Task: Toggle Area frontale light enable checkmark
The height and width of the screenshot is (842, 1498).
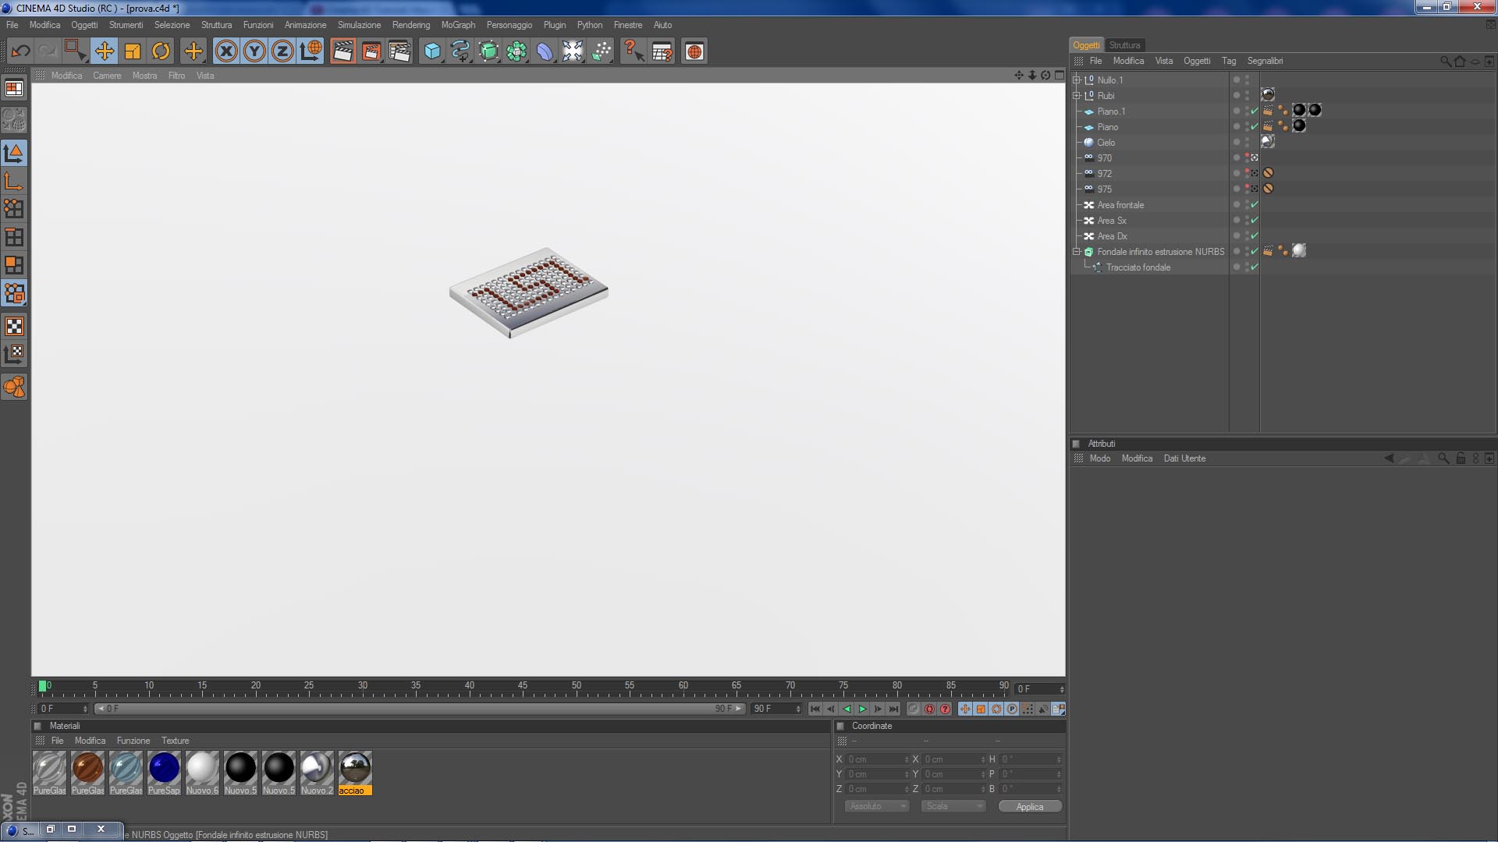Action: (1255, 205)
